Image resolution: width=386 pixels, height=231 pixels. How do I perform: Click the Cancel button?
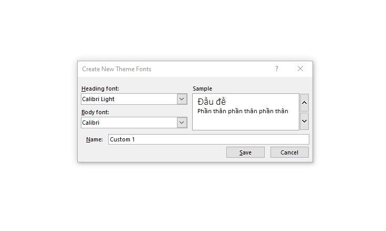[x=289, y=152]
